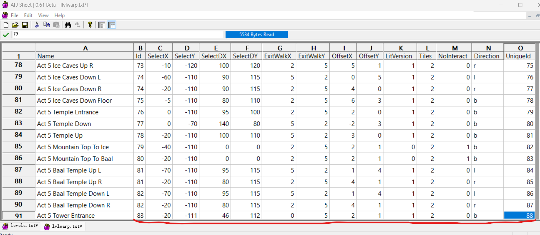Screen dimensions: 540x235
Task: Toggle freeze header row and column icon
Action: pos(112,25)
